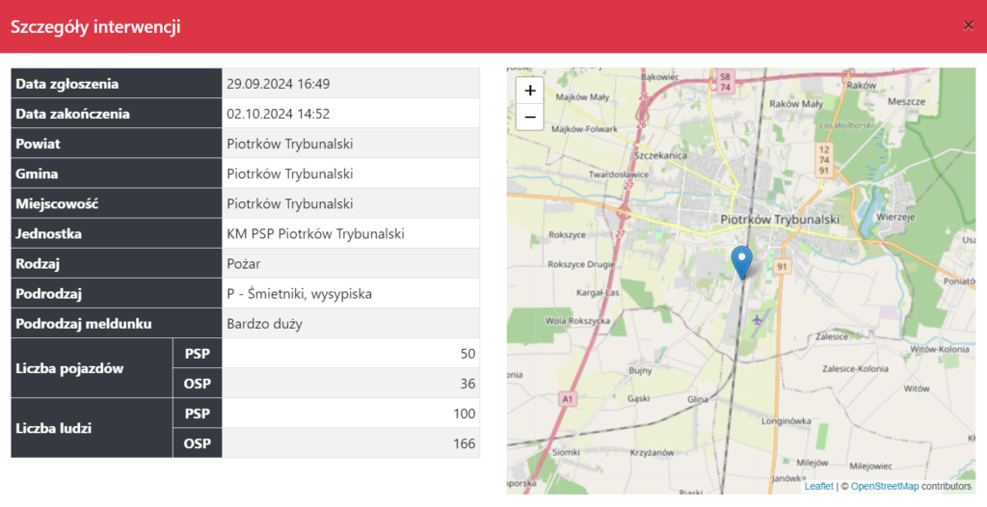Click the Piotrków Trybunalski city label on map

point(780,220)
